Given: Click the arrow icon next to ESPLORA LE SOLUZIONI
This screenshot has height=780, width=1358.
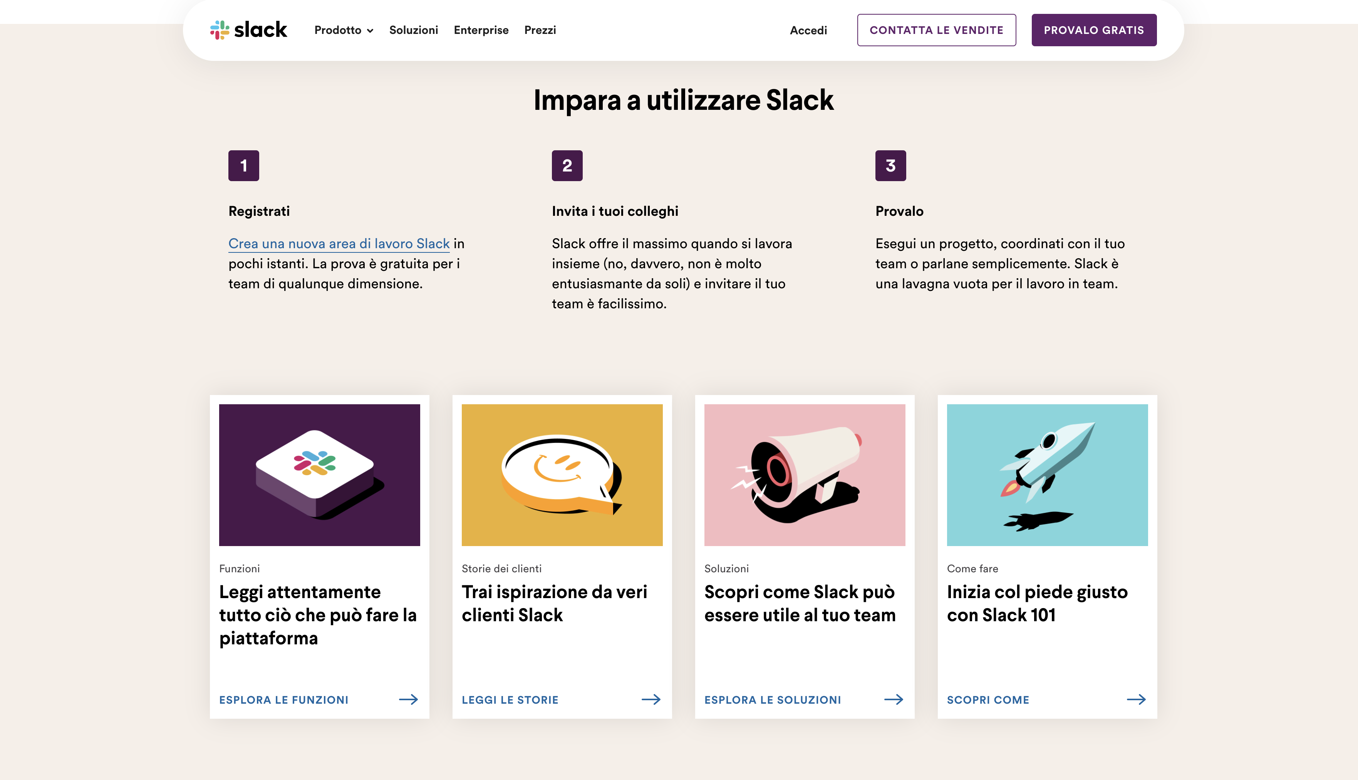Looking at the screenshot, I should pos(894,699).
